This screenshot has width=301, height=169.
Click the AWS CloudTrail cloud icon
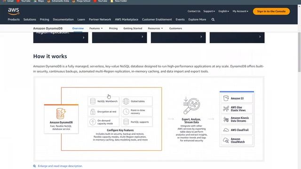[226, 130]
